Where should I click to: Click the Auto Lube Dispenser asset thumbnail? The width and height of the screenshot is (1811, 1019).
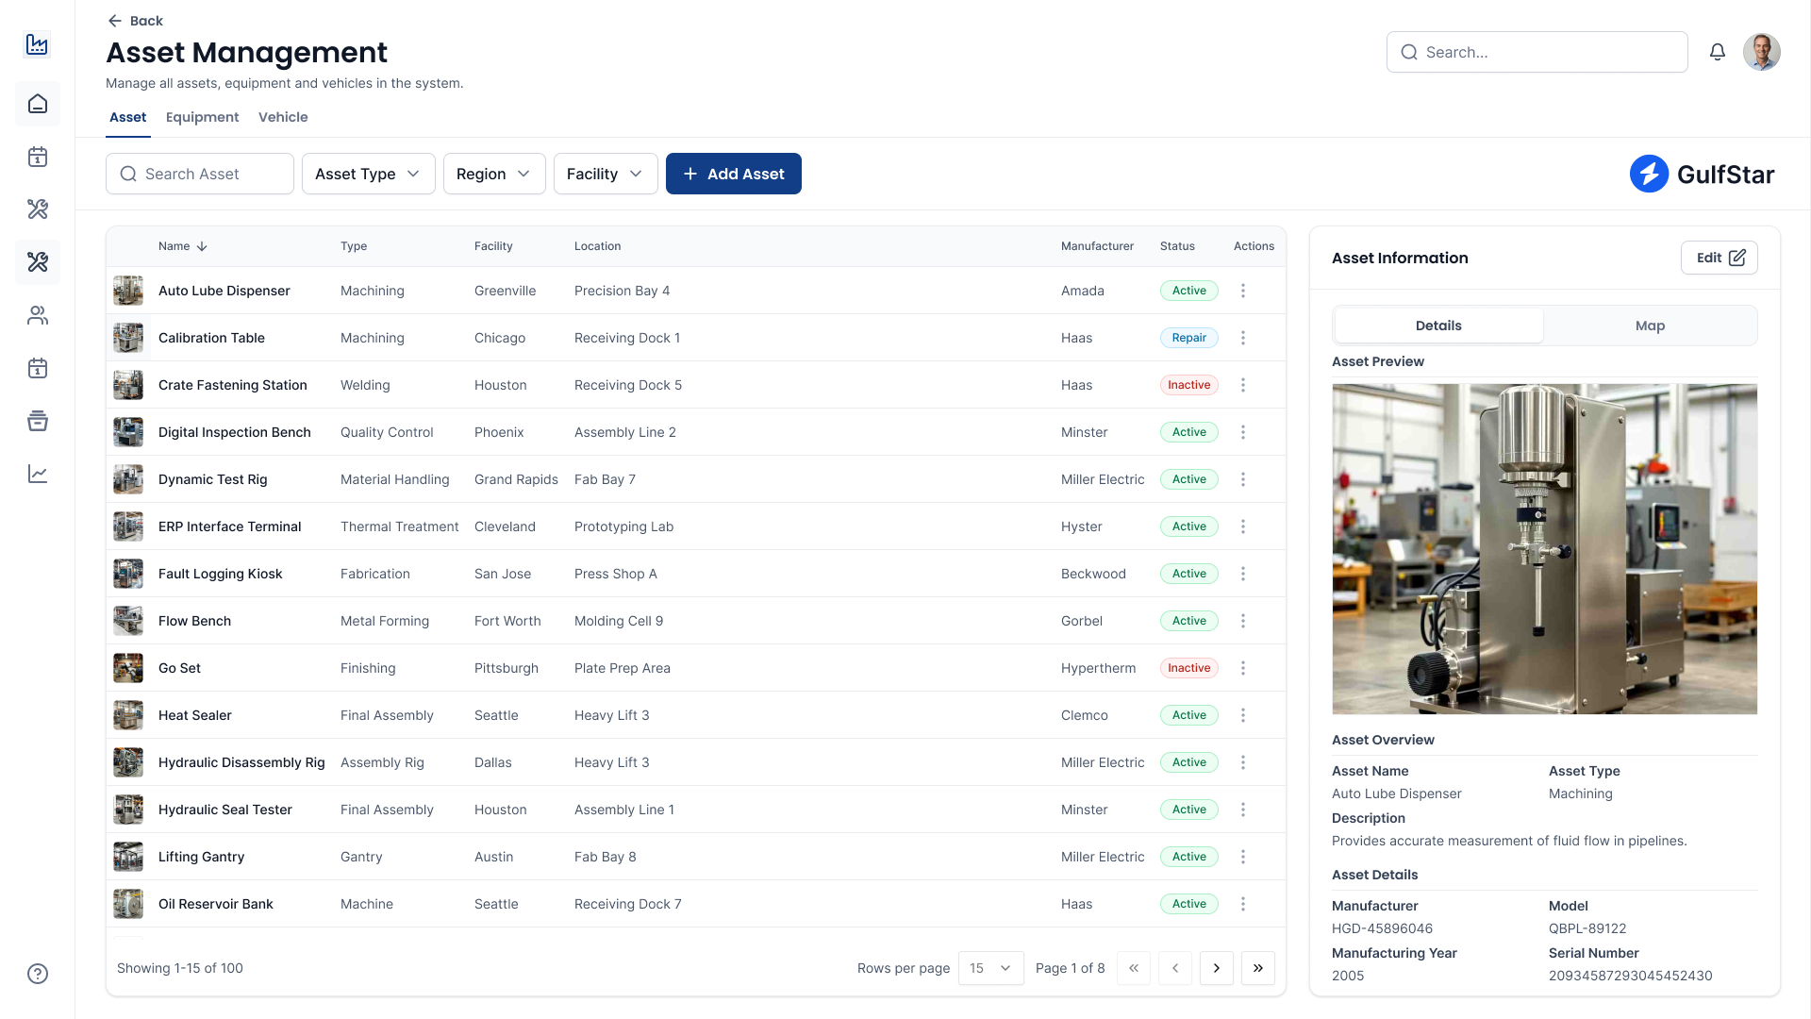pos(128,291)
